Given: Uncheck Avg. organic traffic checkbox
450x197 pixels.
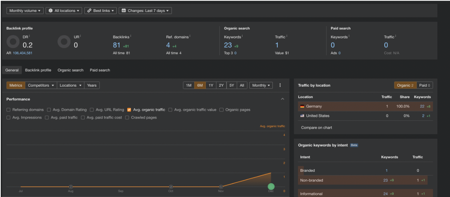Looking at the screenshot, I should pyautogui.click(x=129, y=110).
